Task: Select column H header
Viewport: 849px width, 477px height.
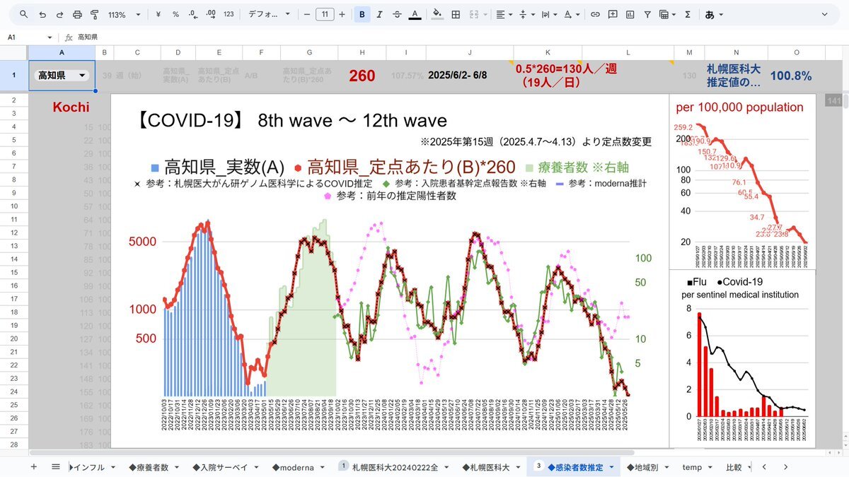Action: [362, 53]
